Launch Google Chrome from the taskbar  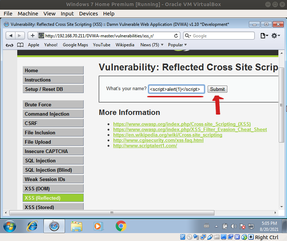(121, 226)
